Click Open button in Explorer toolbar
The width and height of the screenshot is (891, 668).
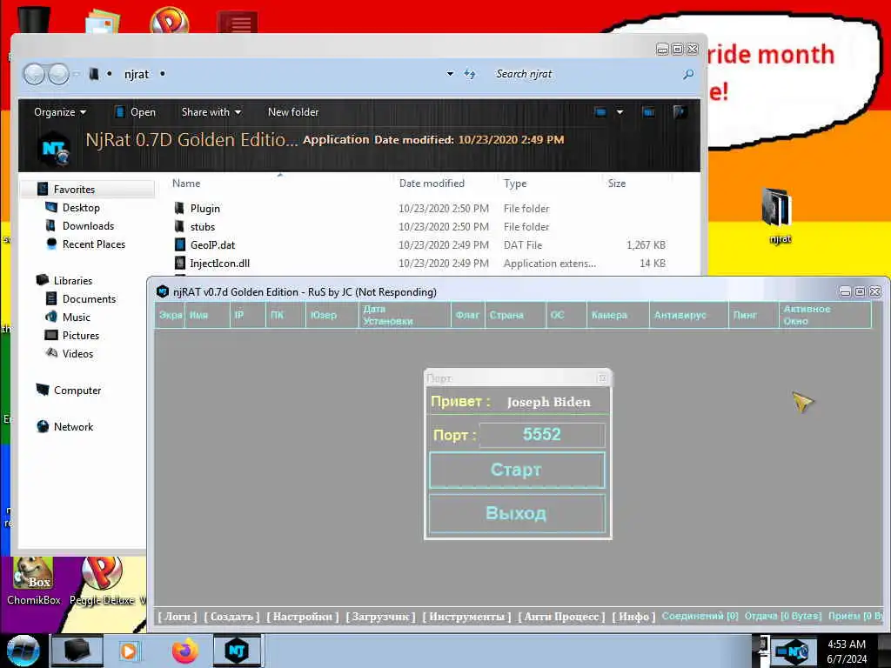[135, 112]
